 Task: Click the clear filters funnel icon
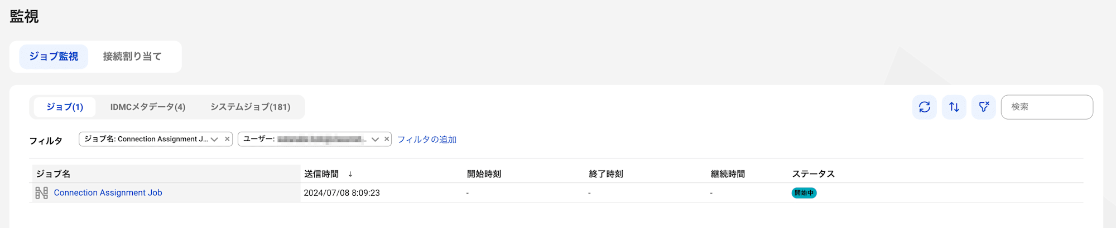(x=984, y=107)
